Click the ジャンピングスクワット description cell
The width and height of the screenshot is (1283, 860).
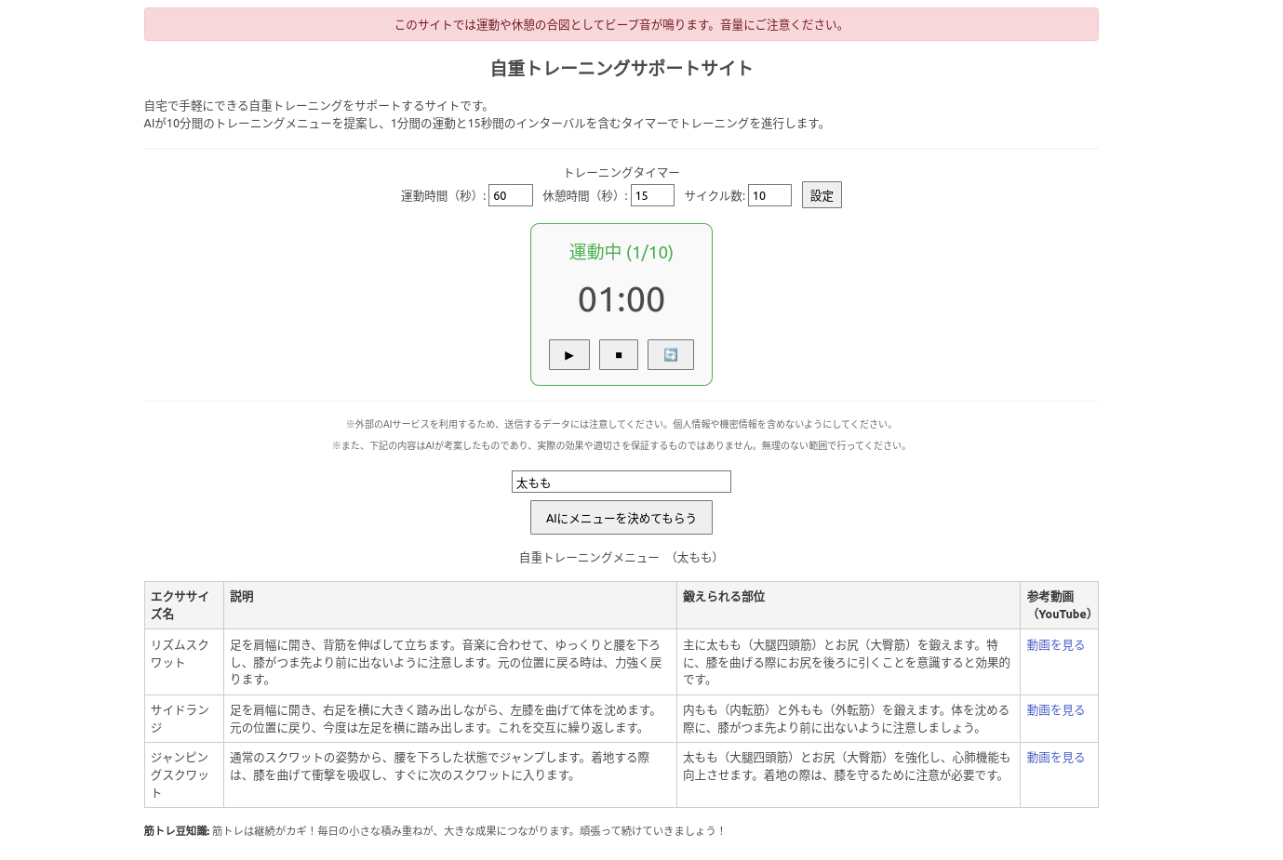450,774
